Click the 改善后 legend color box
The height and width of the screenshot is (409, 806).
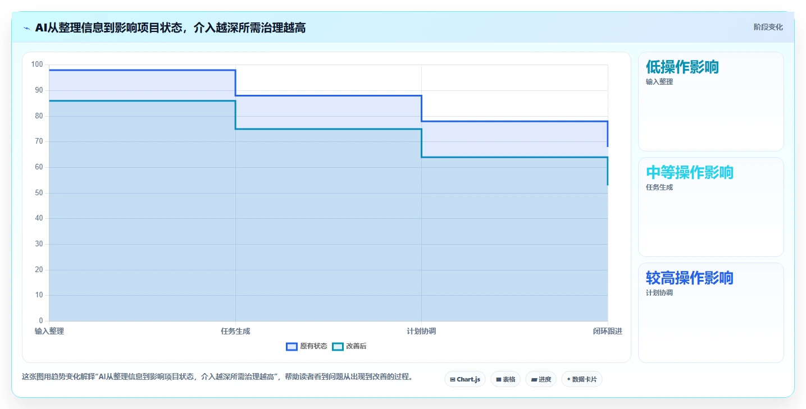click(338, 346)
